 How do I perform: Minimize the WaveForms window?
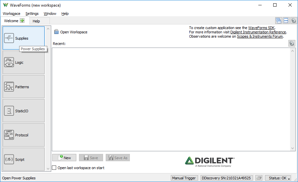260,5
